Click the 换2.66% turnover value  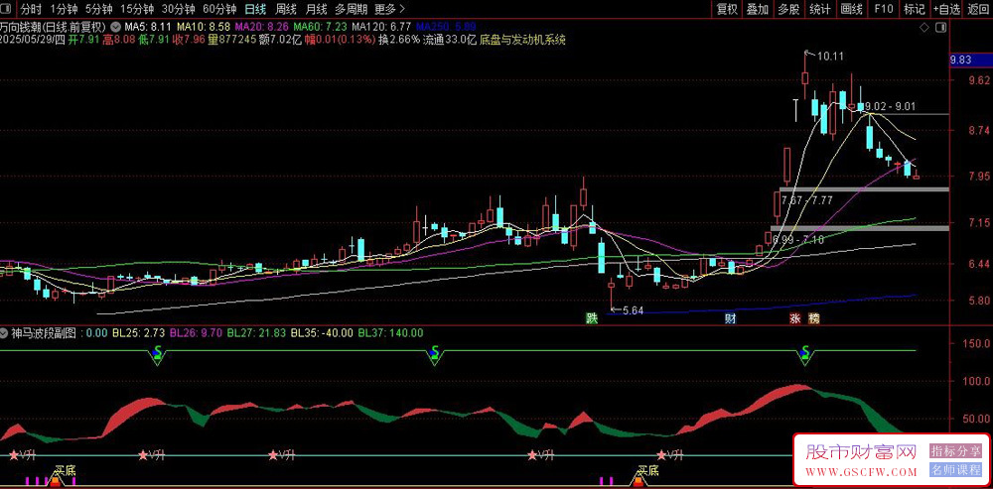point(399,40)
